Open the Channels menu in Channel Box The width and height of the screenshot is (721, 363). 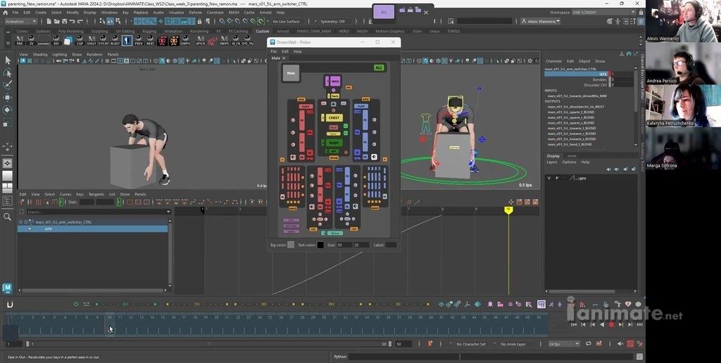point(553,61)
